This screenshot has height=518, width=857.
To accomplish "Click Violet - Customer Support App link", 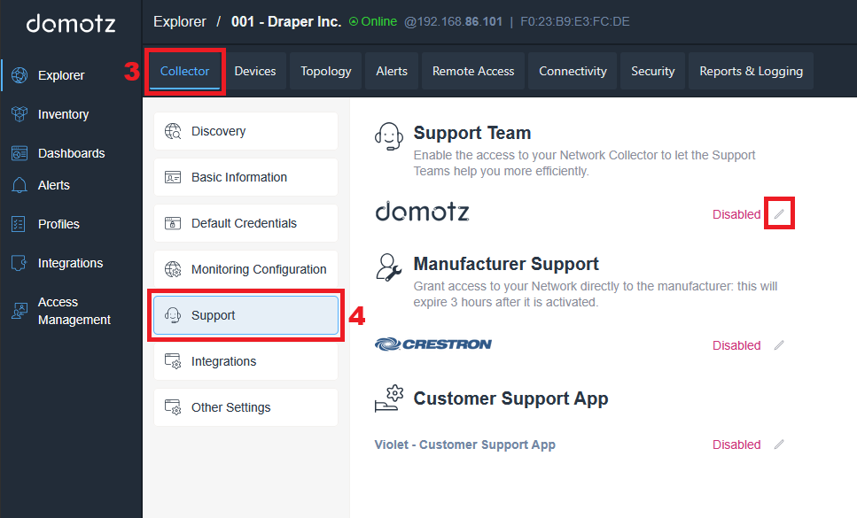I will pyautogui.click(x=464, y=445).
